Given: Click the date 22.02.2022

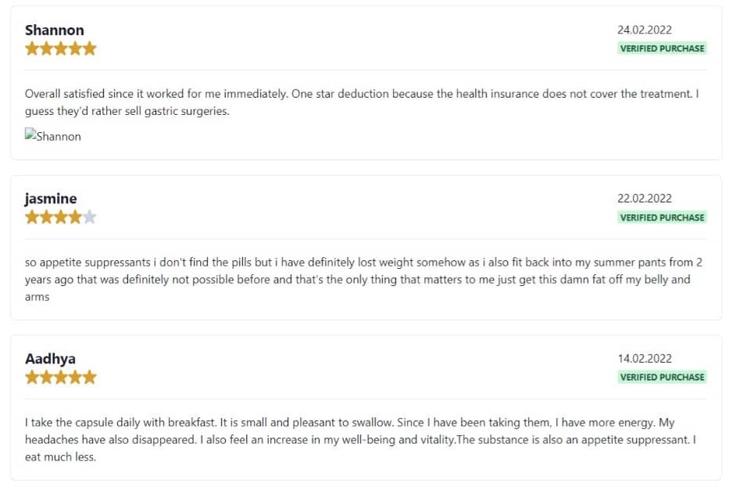Looking at the screenshot, I should click(x=645, y=199).
